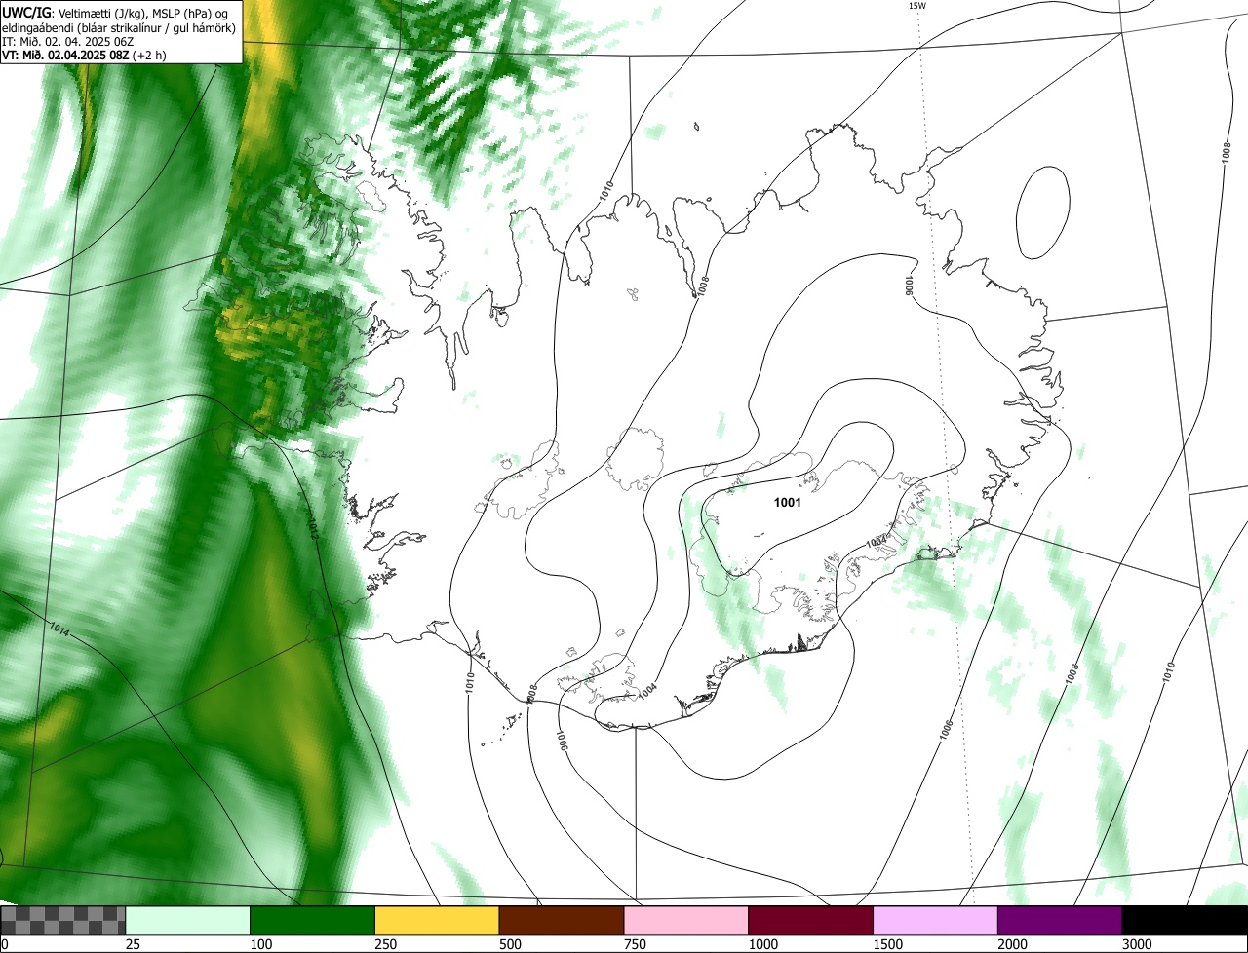Select the brown 500–750 legend swatch

(562, 921)
